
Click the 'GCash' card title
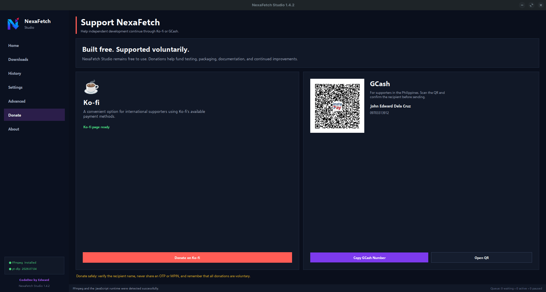pos(380,84)
